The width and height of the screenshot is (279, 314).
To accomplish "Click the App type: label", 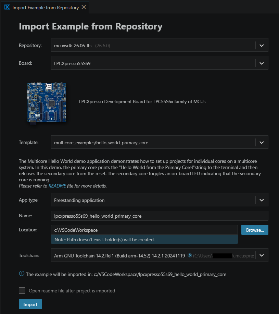I will [29, 200].
